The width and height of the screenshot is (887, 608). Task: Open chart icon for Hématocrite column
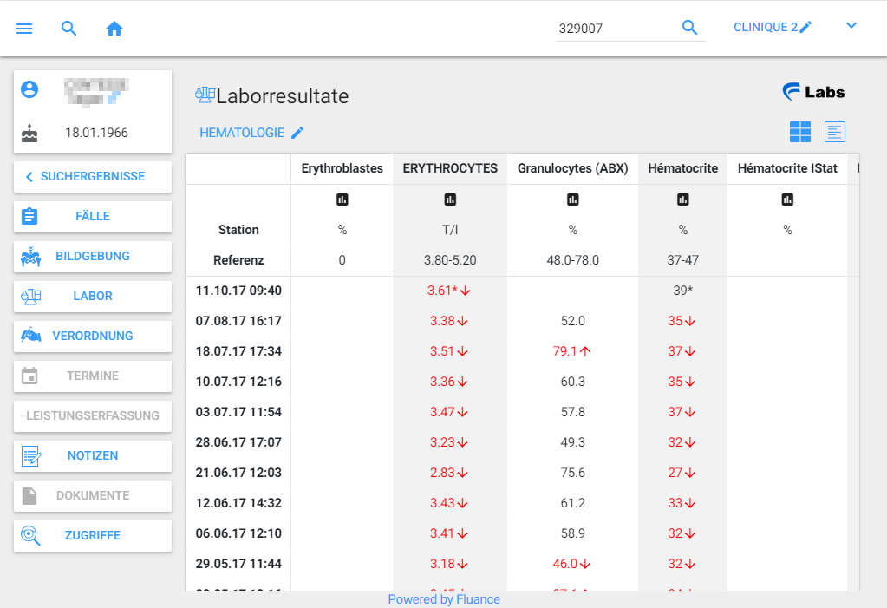[x=683, y=199]
